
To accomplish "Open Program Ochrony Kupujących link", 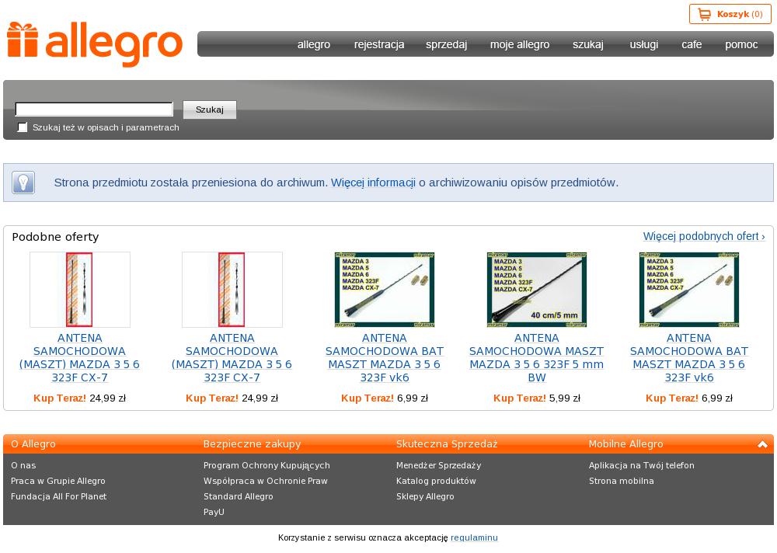I will point(267,465).
